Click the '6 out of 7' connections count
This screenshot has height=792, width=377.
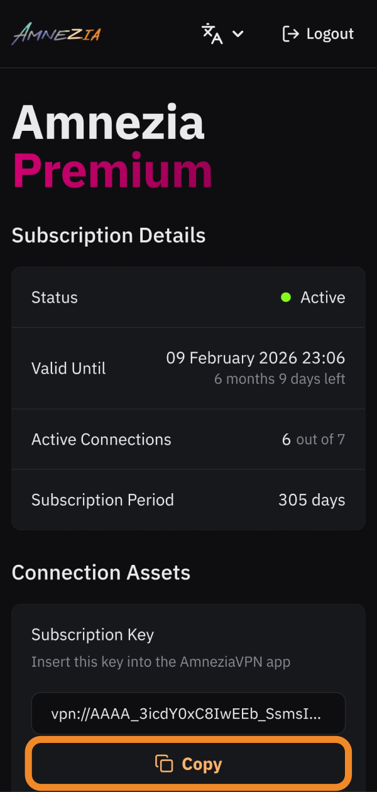[x=314, y=439]
